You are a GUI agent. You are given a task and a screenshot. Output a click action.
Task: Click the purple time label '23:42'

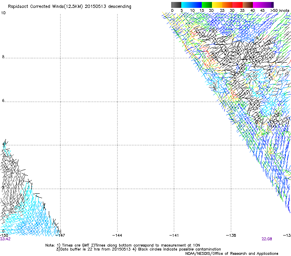pos(5,239)
